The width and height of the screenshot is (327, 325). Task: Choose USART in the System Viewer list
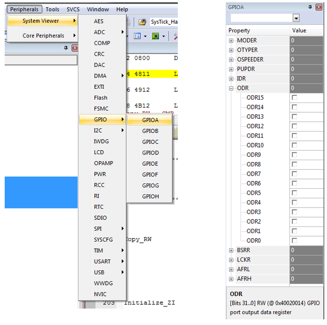pos(102,262)
